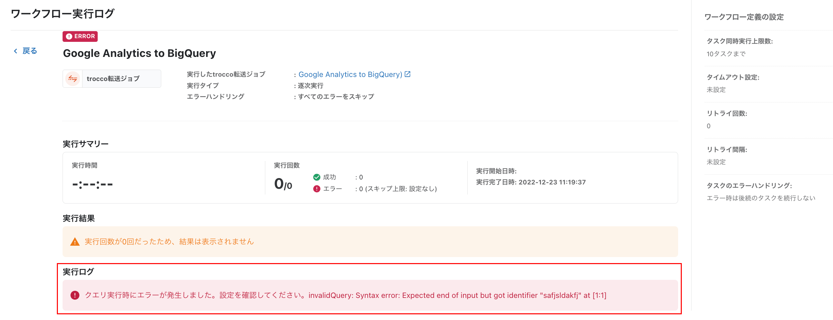The height and width of the screenshot is (320, 833).
Task: Click the 実行完了日時 2022-12-23 11:19:37 text
Action: 531,182
